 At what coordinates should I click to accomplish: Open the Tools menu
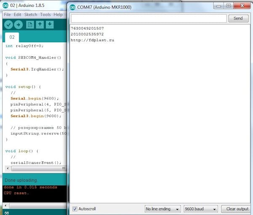click(x=45, y=14)
